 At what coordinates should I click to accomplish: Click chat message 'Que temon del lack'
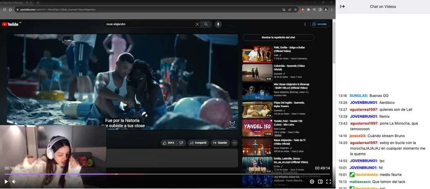(389, 182)
